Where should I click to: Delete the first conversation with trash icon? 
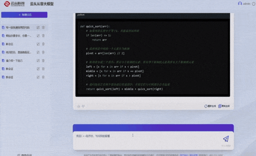coord(43,28)
